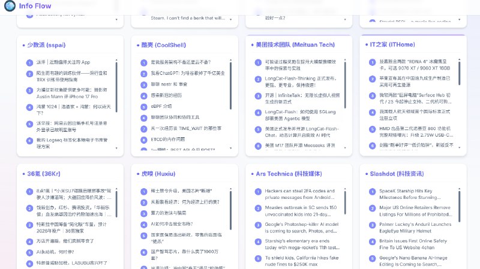Open article 聊聊 nostr 和 审查
Screen dimensions: 480x269
tap(169, 84)
